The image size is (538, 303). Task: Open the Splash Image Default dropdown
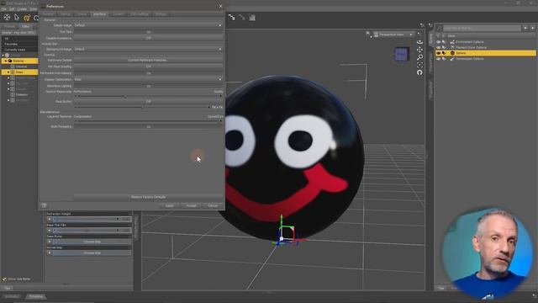point(148,25)
